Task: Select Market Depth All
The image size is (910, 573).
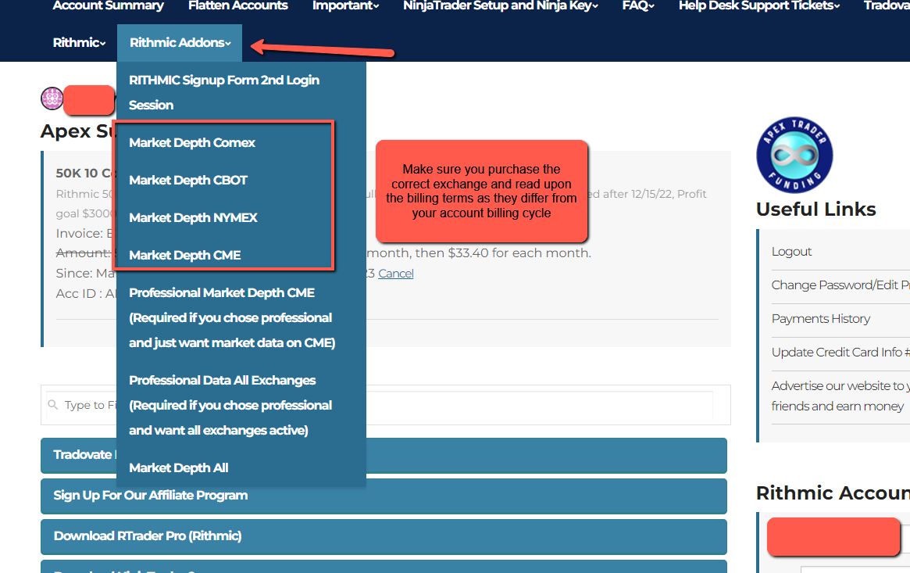Action: coord(178,468)
